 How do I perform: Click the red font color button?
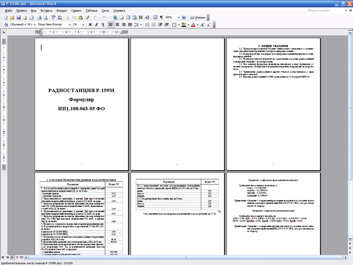pyautogui.click(x=193, y=25)
